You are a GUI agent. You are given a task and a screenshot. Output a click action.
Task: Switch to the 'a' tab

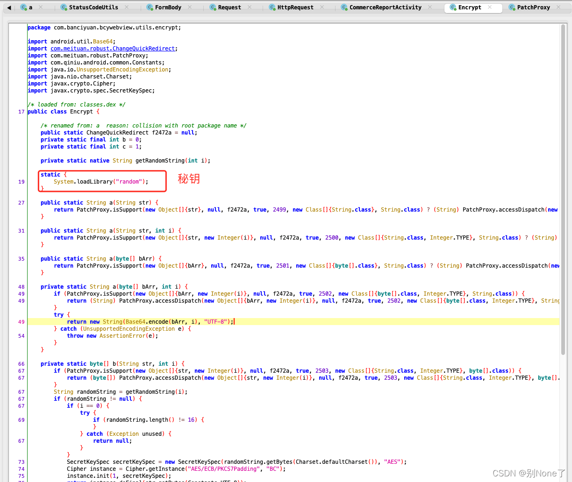click(31, 7)
